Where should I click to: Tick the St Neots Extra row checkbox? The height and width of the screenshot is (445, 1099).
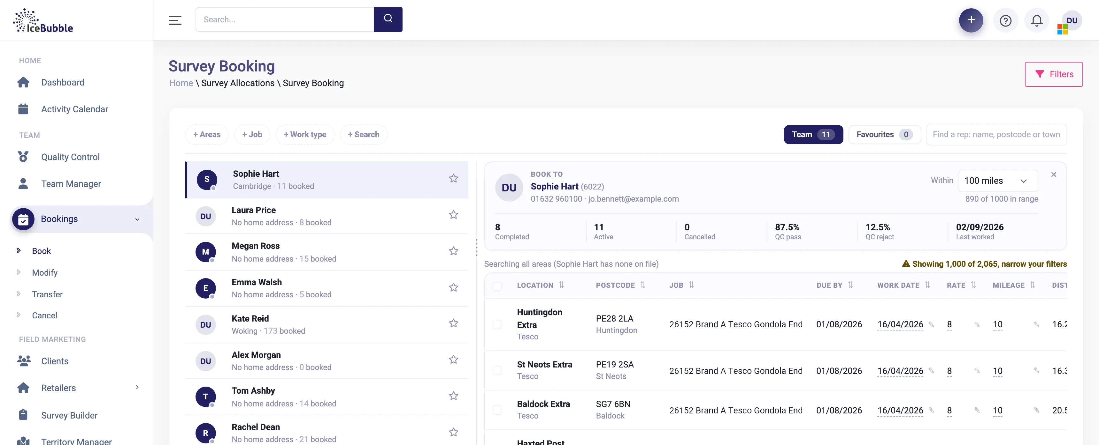[x=497, y=370]
